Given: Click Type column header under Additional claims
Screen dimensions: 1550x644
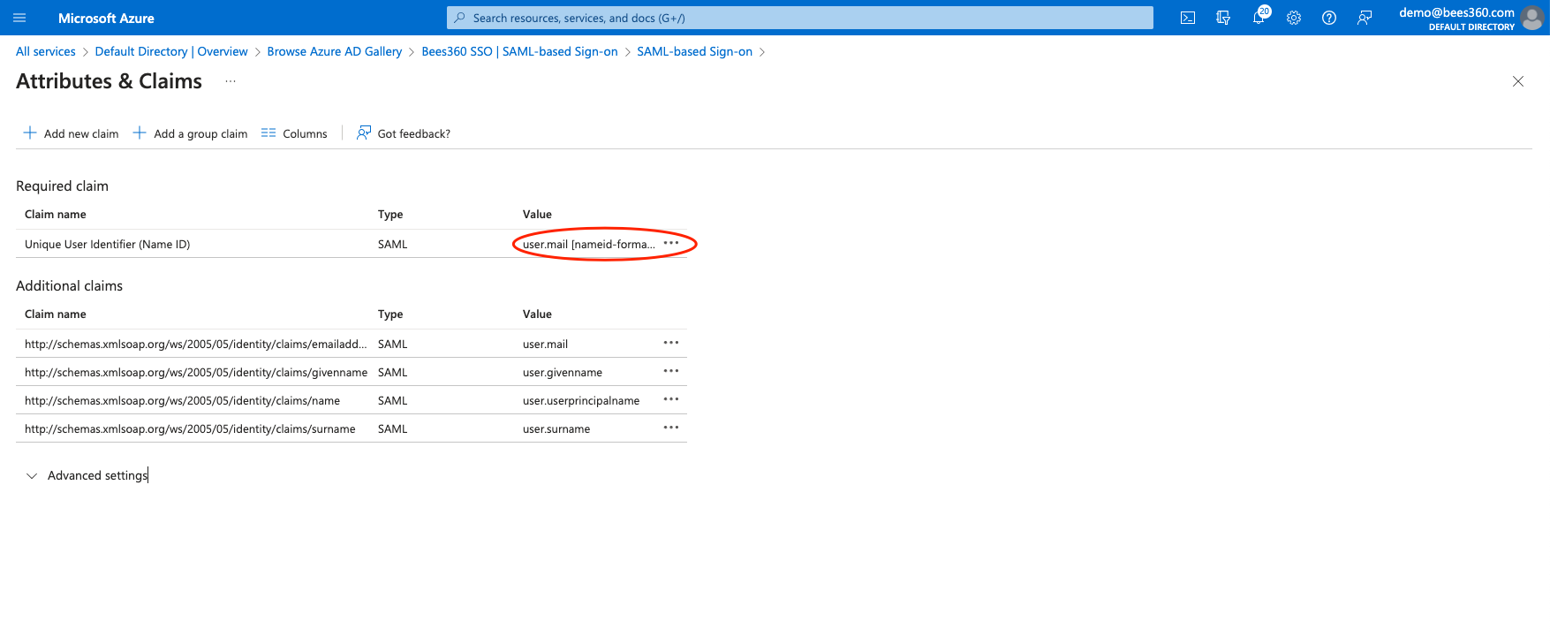Looking at the screenshot, I should [x=390, y=314].
